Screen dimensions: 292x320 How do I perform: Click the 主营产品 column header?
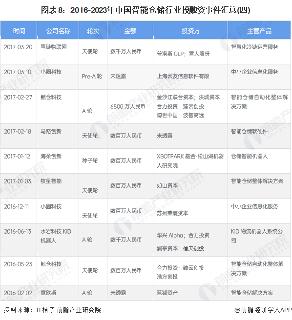point(259,30)
